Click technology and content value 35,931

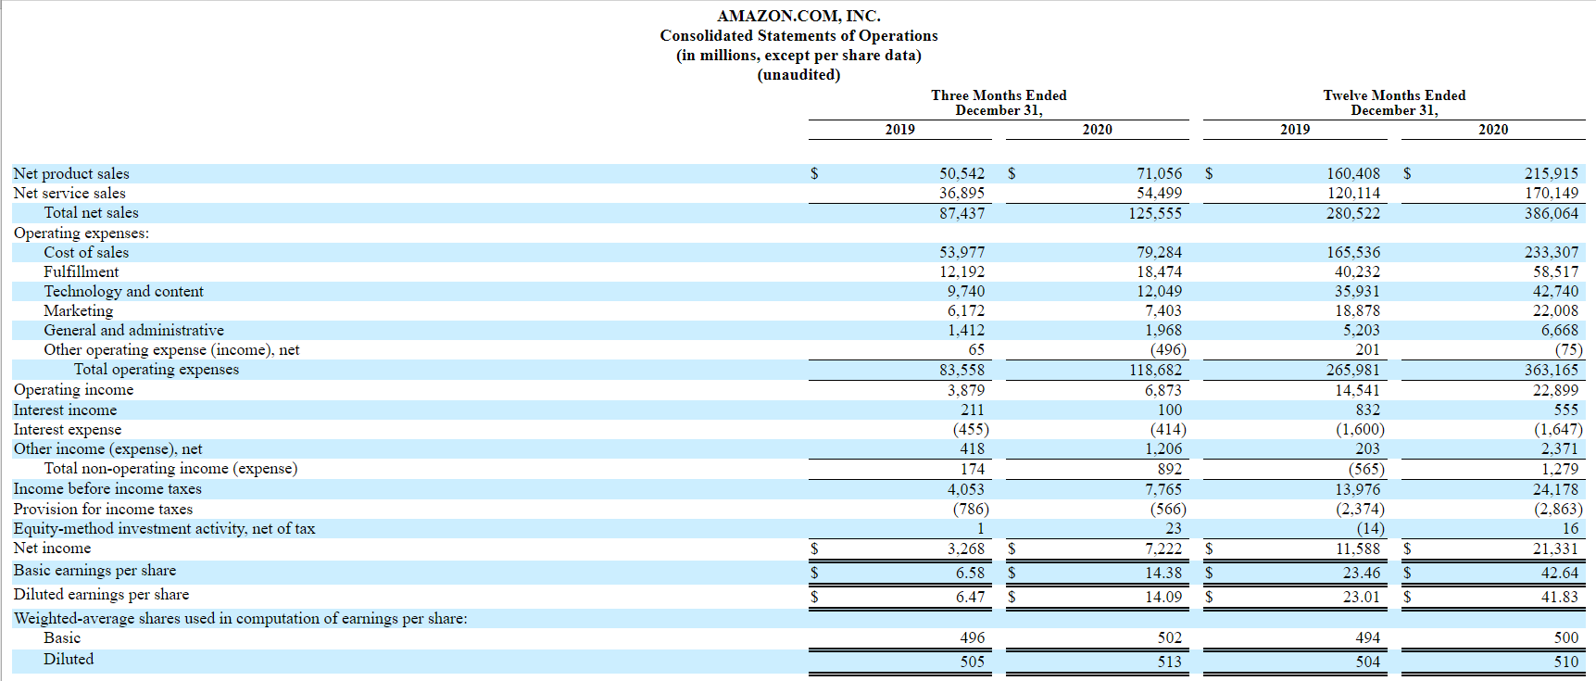pos(1357,291)
